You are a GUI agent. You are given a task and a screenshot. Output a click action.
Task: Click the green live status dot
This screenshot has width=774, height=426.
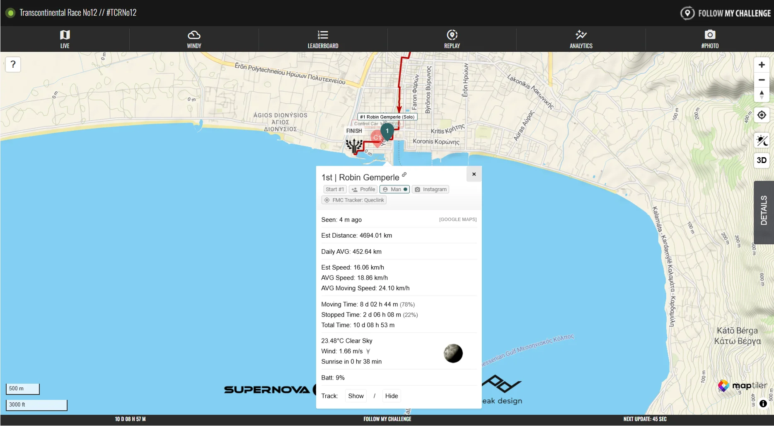pyautogui.click(x=11, y=13)
